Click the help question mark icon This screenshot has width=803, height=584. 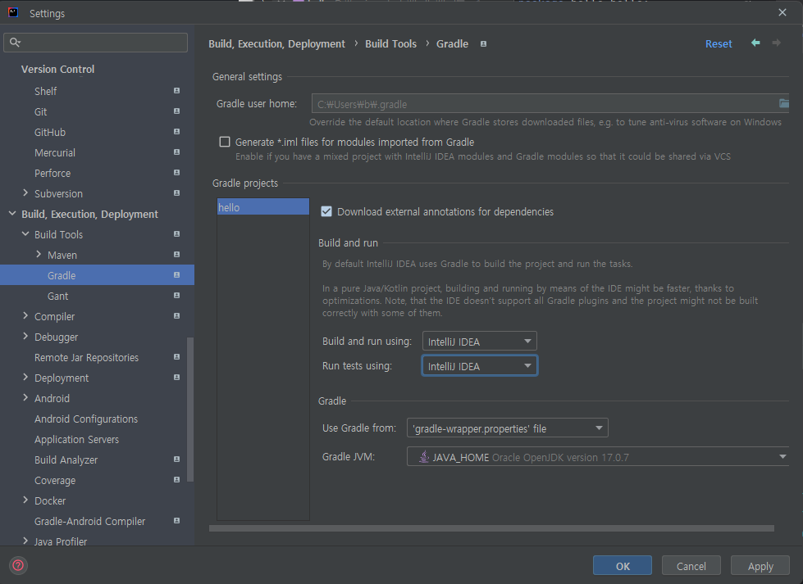(x=18, y=565)
